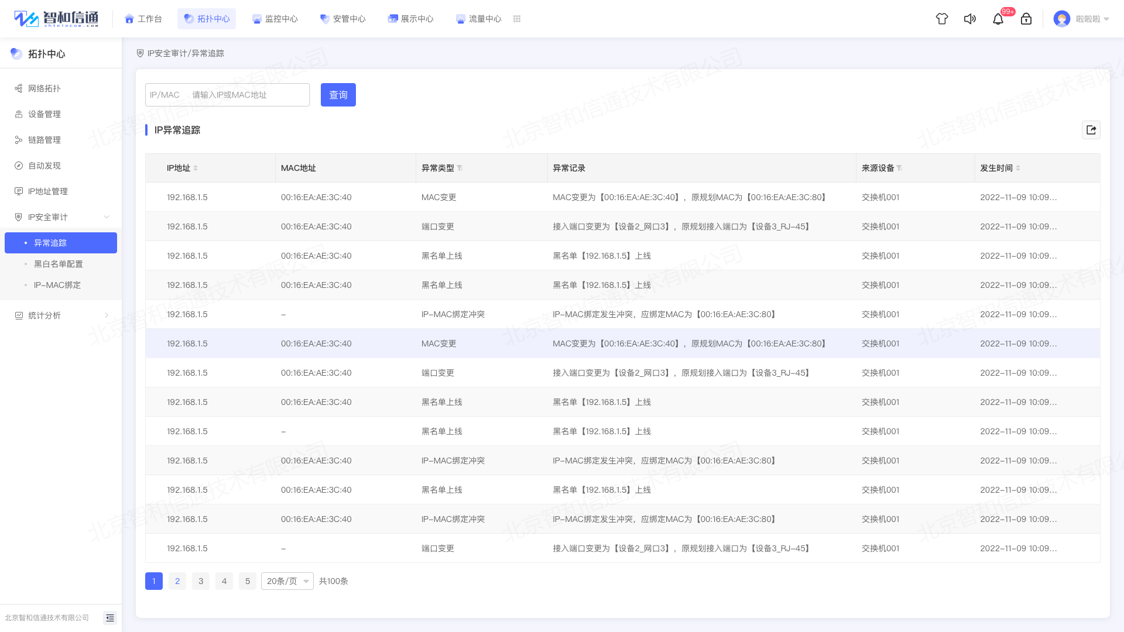This screenshot has height=632, width=1124.
Task: Open the 20条/页 page size dropdown
Action: pyautogui.click(x=287, y=581)
